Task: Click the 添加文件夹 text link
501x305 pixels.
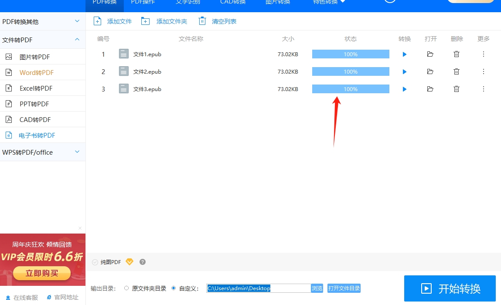Action: pos(172,21)
